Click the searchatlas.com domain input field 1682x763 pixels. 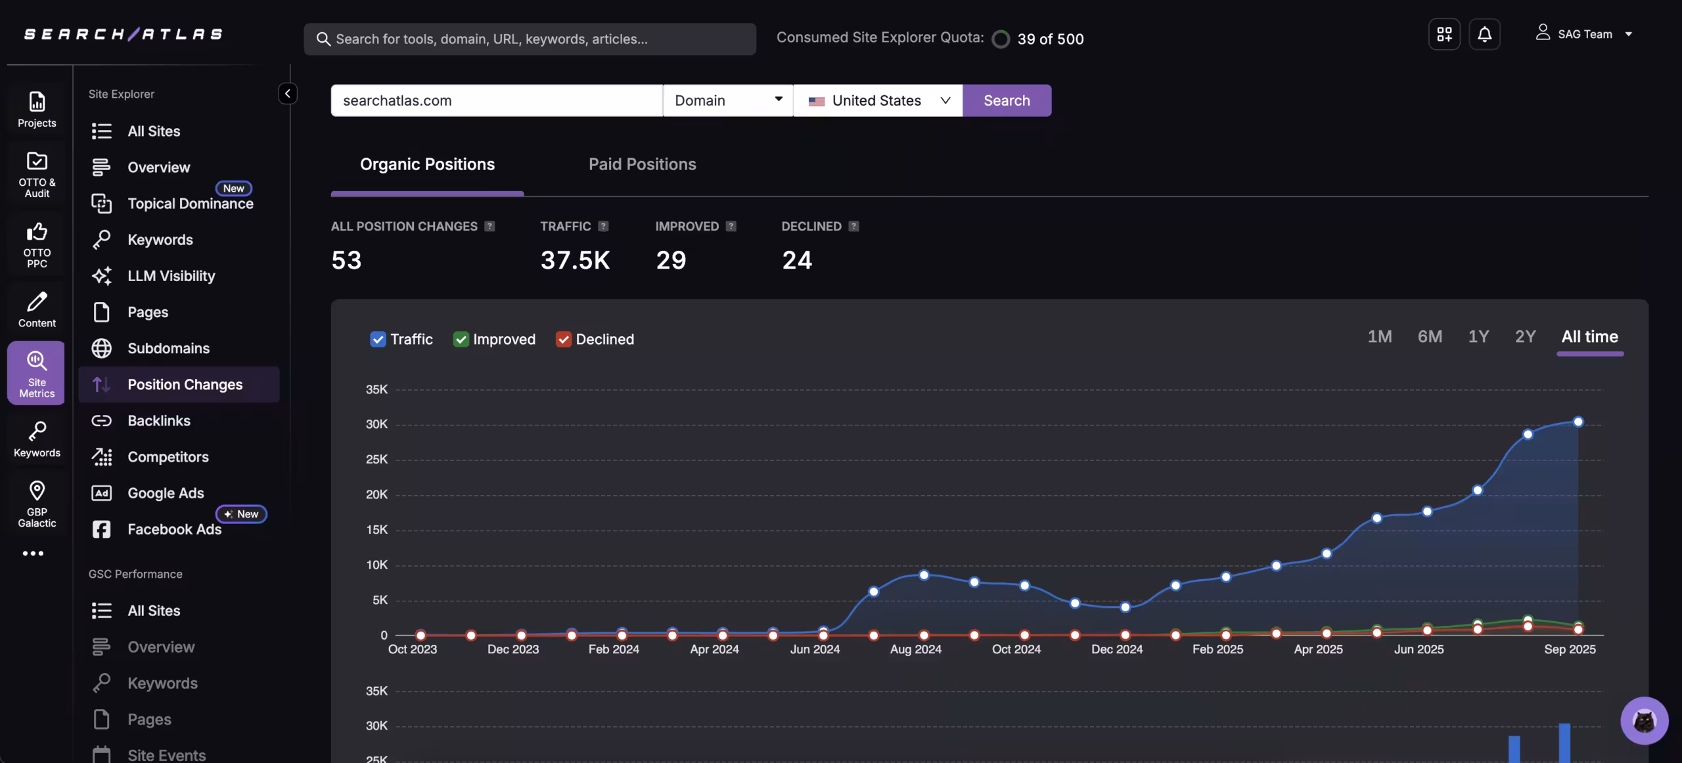(496, 100)
